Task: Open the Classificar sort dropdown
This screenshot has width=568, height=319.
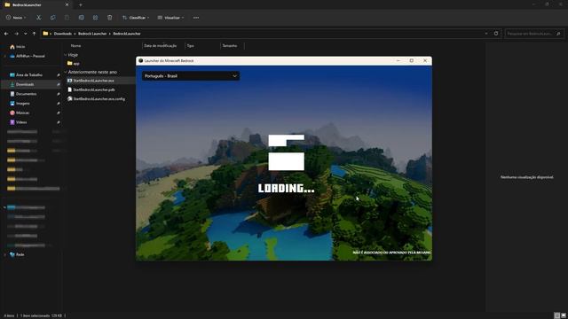Action: point(136,18)
